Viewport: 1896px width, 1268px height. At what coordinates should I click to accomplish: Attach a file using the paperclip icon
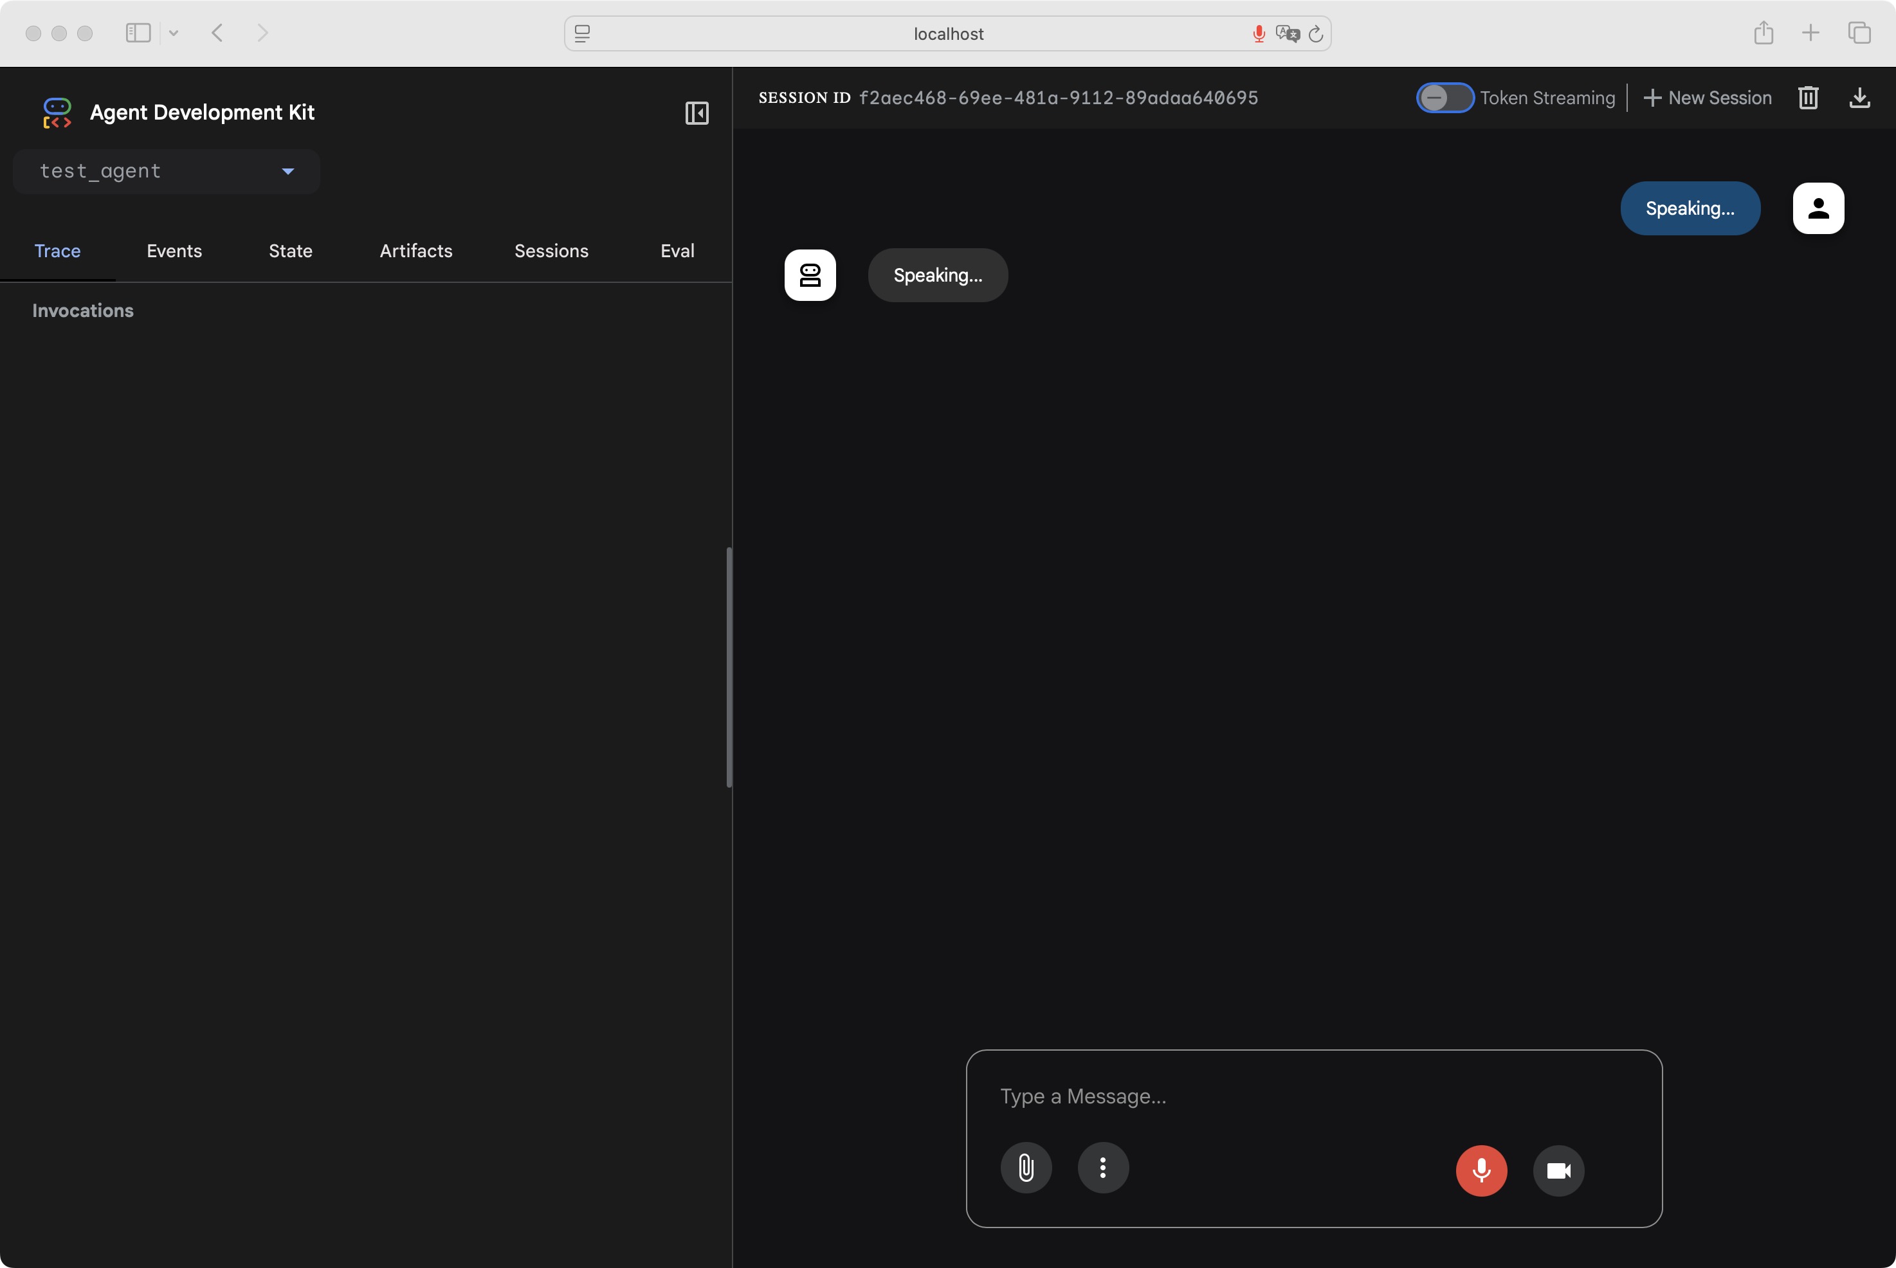click(x=1026, y=1167)
